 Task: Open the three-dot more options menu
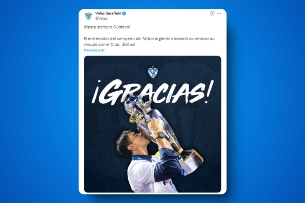point(219,13)
